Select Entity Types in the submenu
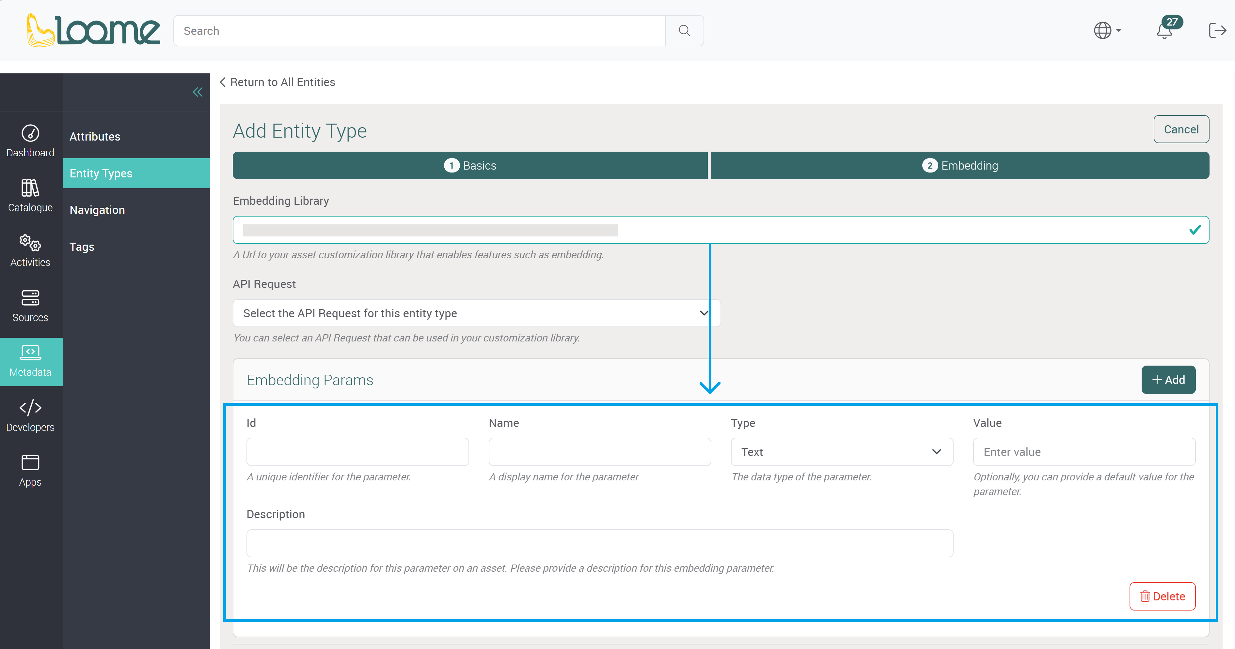Image resolution: width=1235 pixels, height=649 pixels. pos(136,174)
